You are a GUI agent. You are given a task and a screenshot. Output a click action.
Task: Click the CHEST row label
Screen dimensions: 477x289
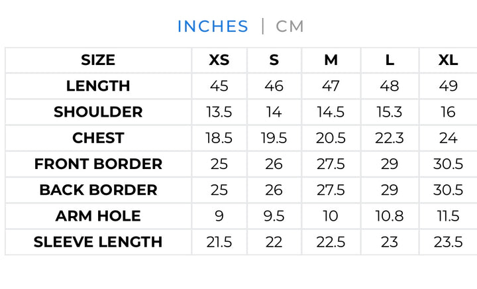tap(98, 138)
